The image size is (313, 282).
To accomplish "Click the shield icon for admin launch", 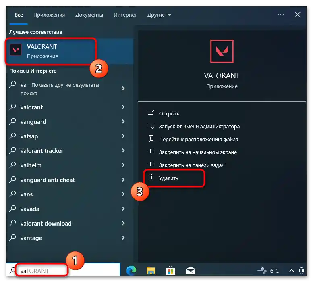I will point(151,126).
